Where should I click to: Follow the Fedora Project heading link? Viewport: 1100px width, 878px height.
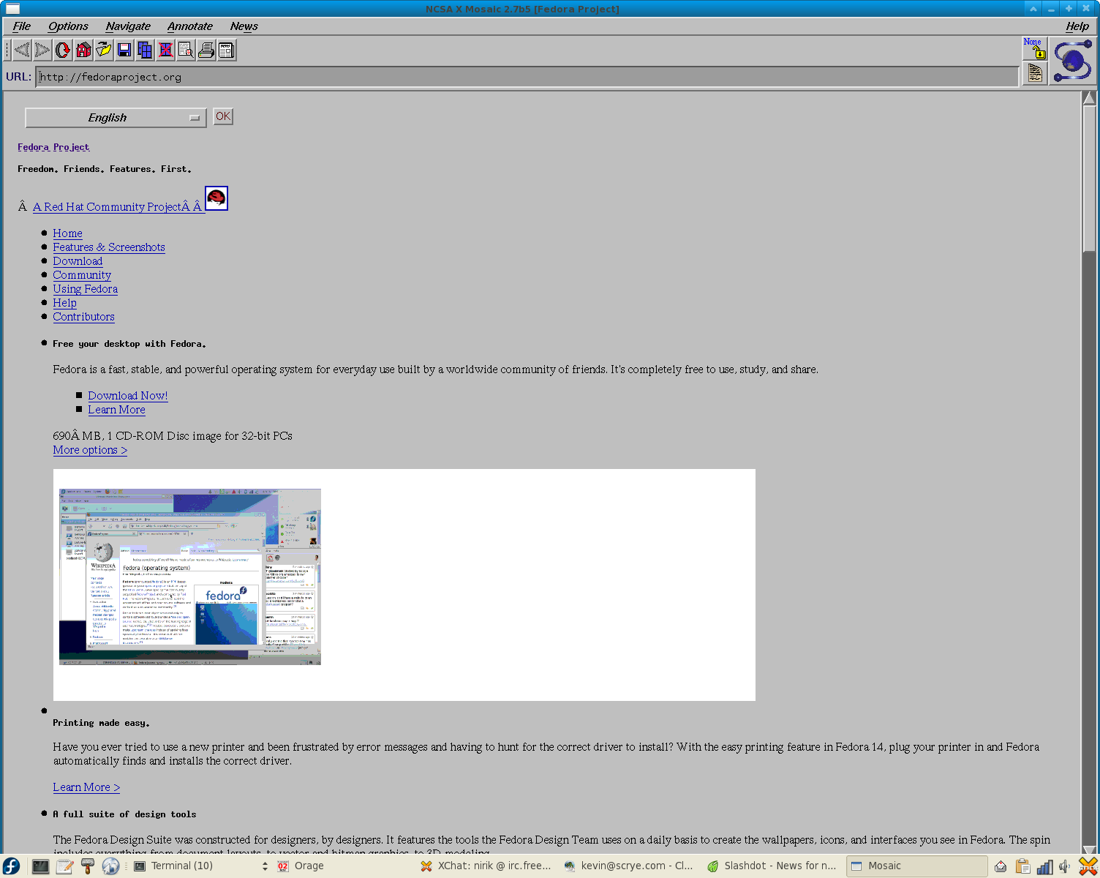click(x=53, y=147)
